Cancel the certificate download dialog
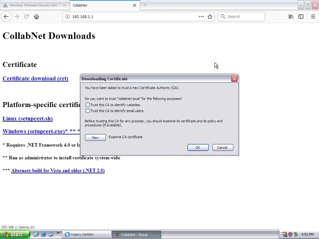Screen dimensions: 319x239 [222, 148]
